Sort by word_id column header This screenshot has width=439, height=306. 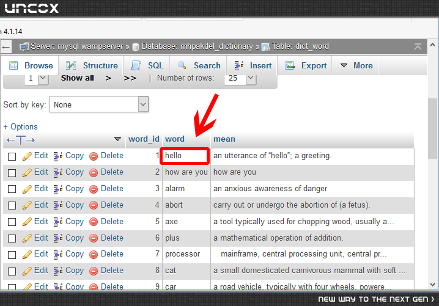click(144, 139)
